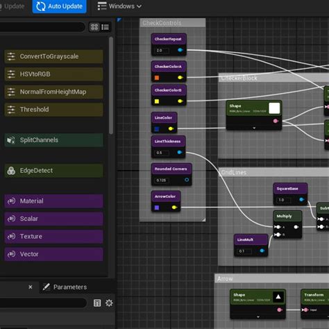This screenshot has height=329, width=329.
Task: Click the SplitChannels icon
Action: coord(11,140)
